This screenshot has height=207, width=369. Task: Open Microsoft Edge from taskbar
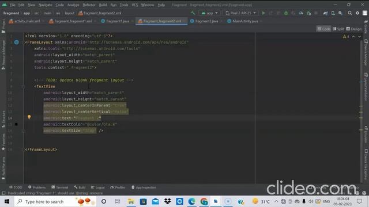[191, 201]
